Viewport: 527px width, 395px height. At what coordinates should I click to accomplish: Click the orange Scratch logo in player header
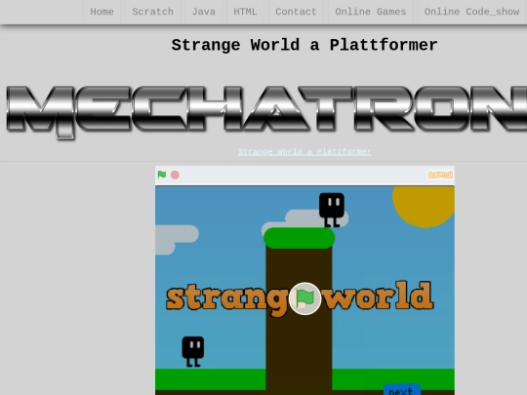pyautogui.click(x=440, y=175)
